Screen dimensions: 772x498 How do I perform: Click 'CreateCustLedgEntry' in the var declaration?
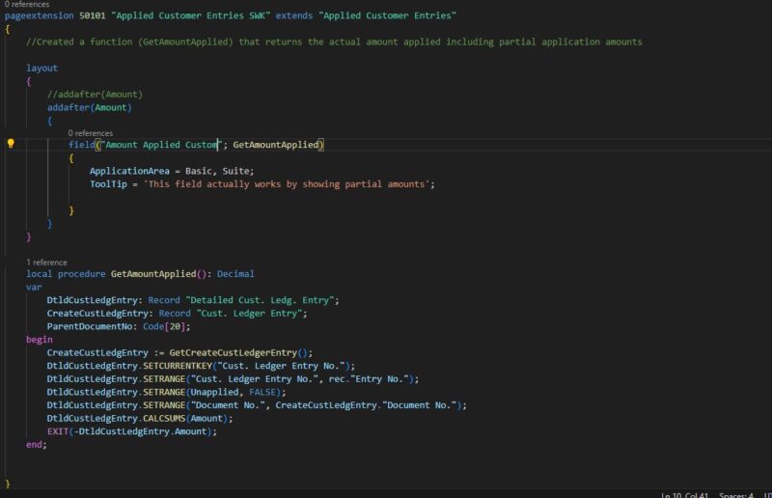[99, 314]
